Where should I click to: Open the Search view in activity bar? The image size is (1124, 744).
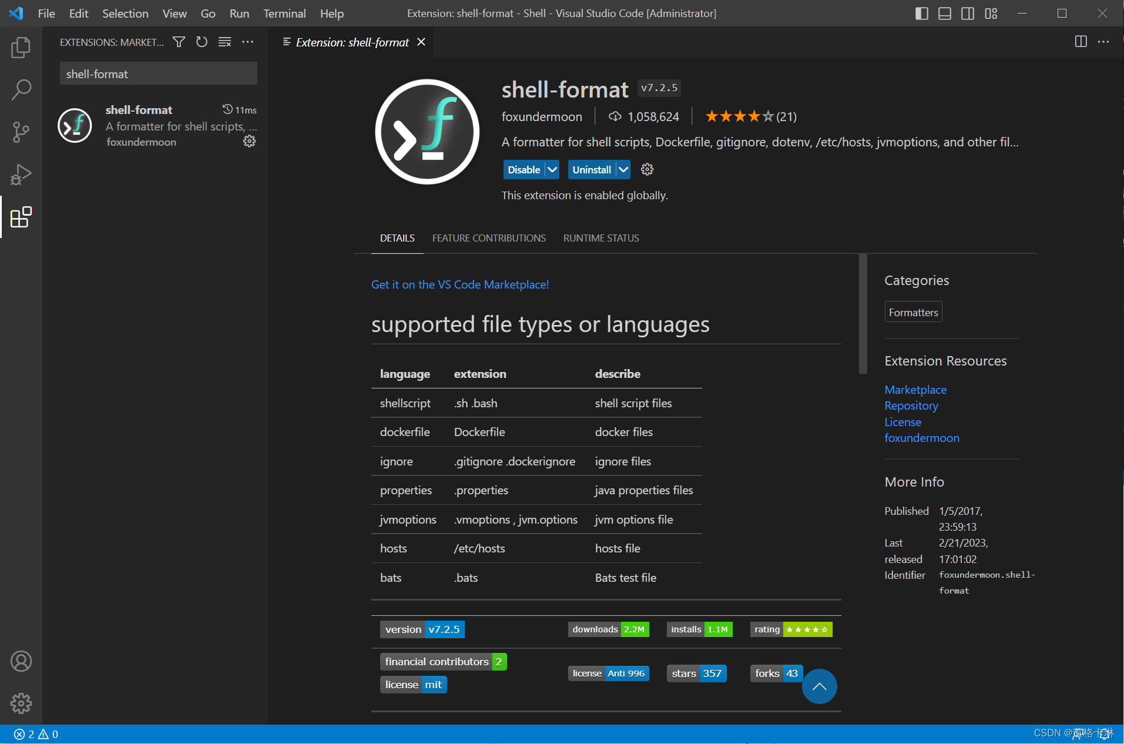(21, 90)
